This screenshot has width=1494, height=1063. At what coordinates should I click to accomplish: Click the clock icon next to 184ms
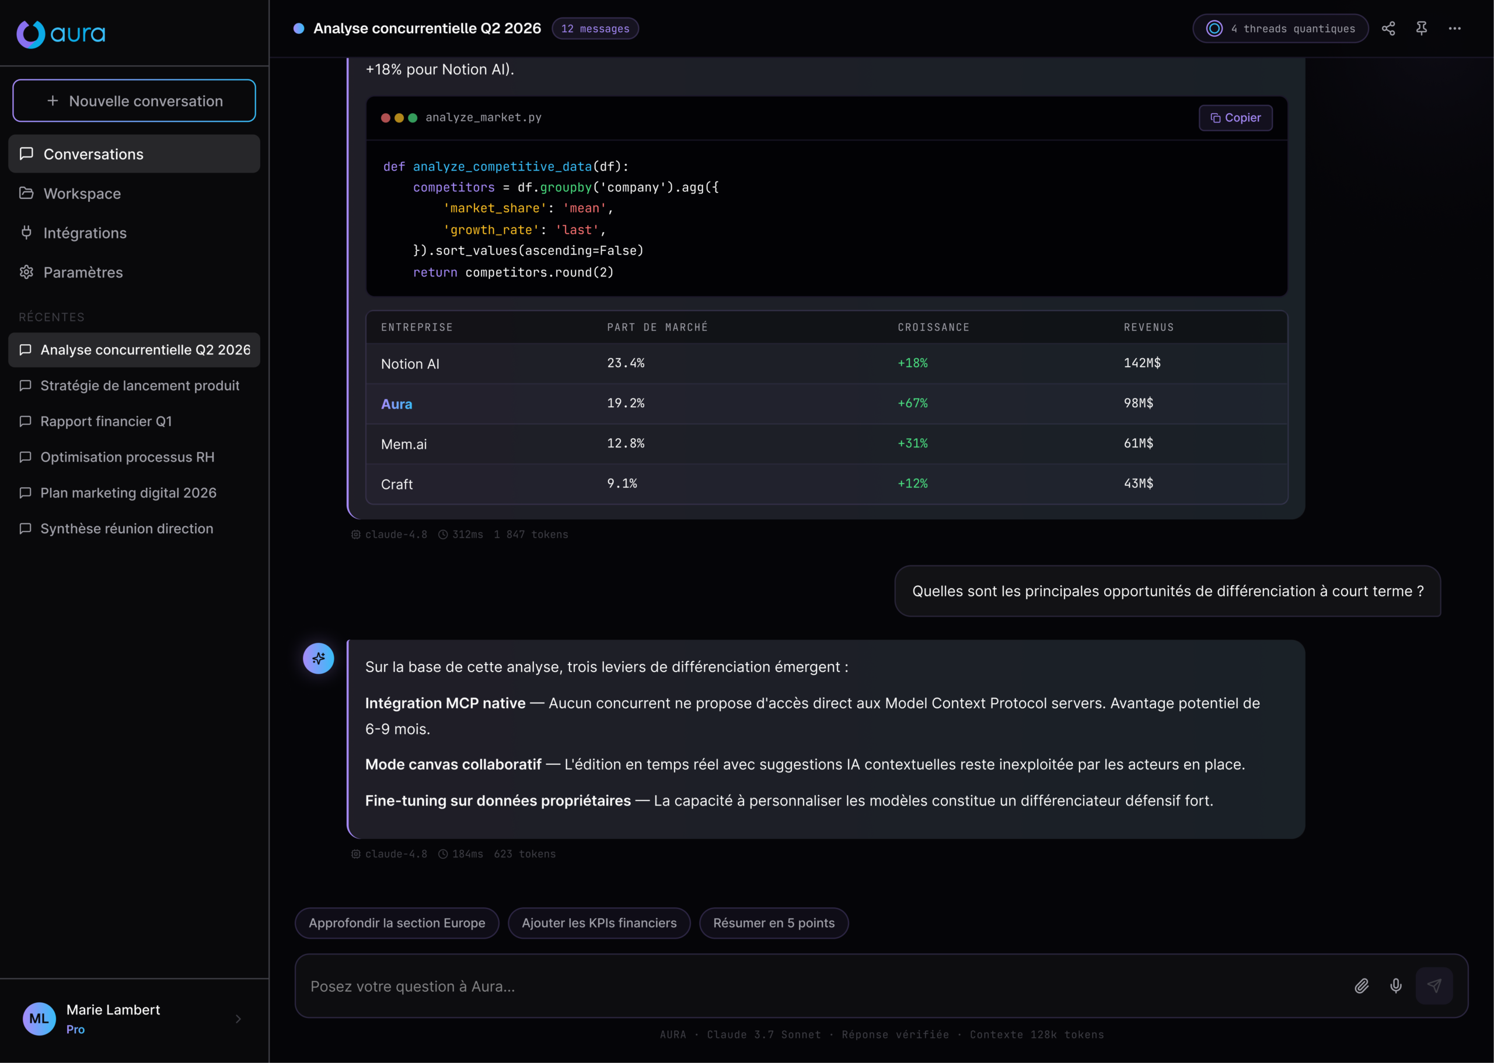coord(443,854)
